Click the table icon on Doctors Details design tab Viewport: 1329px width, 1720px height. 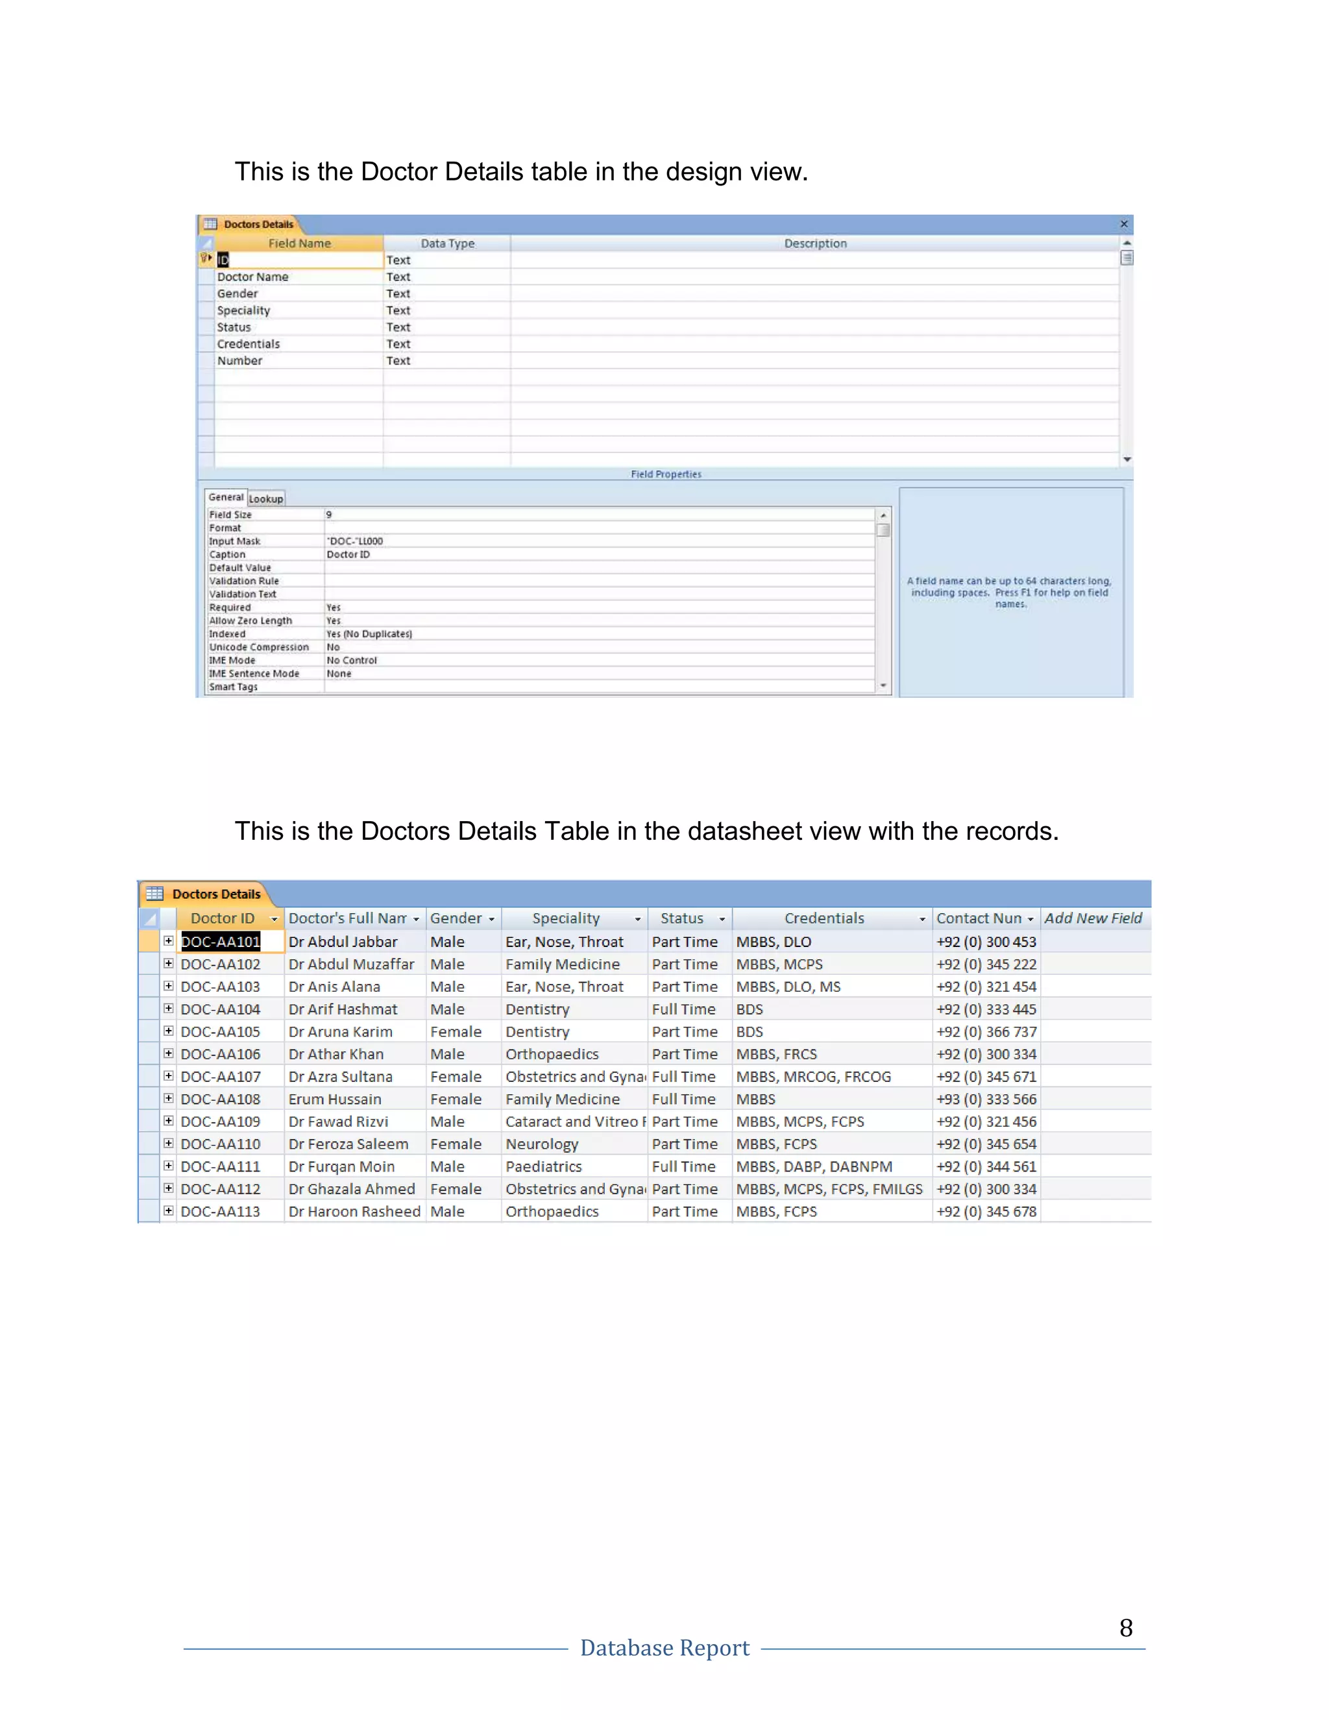pyautogui.click(x=210, y=225)
